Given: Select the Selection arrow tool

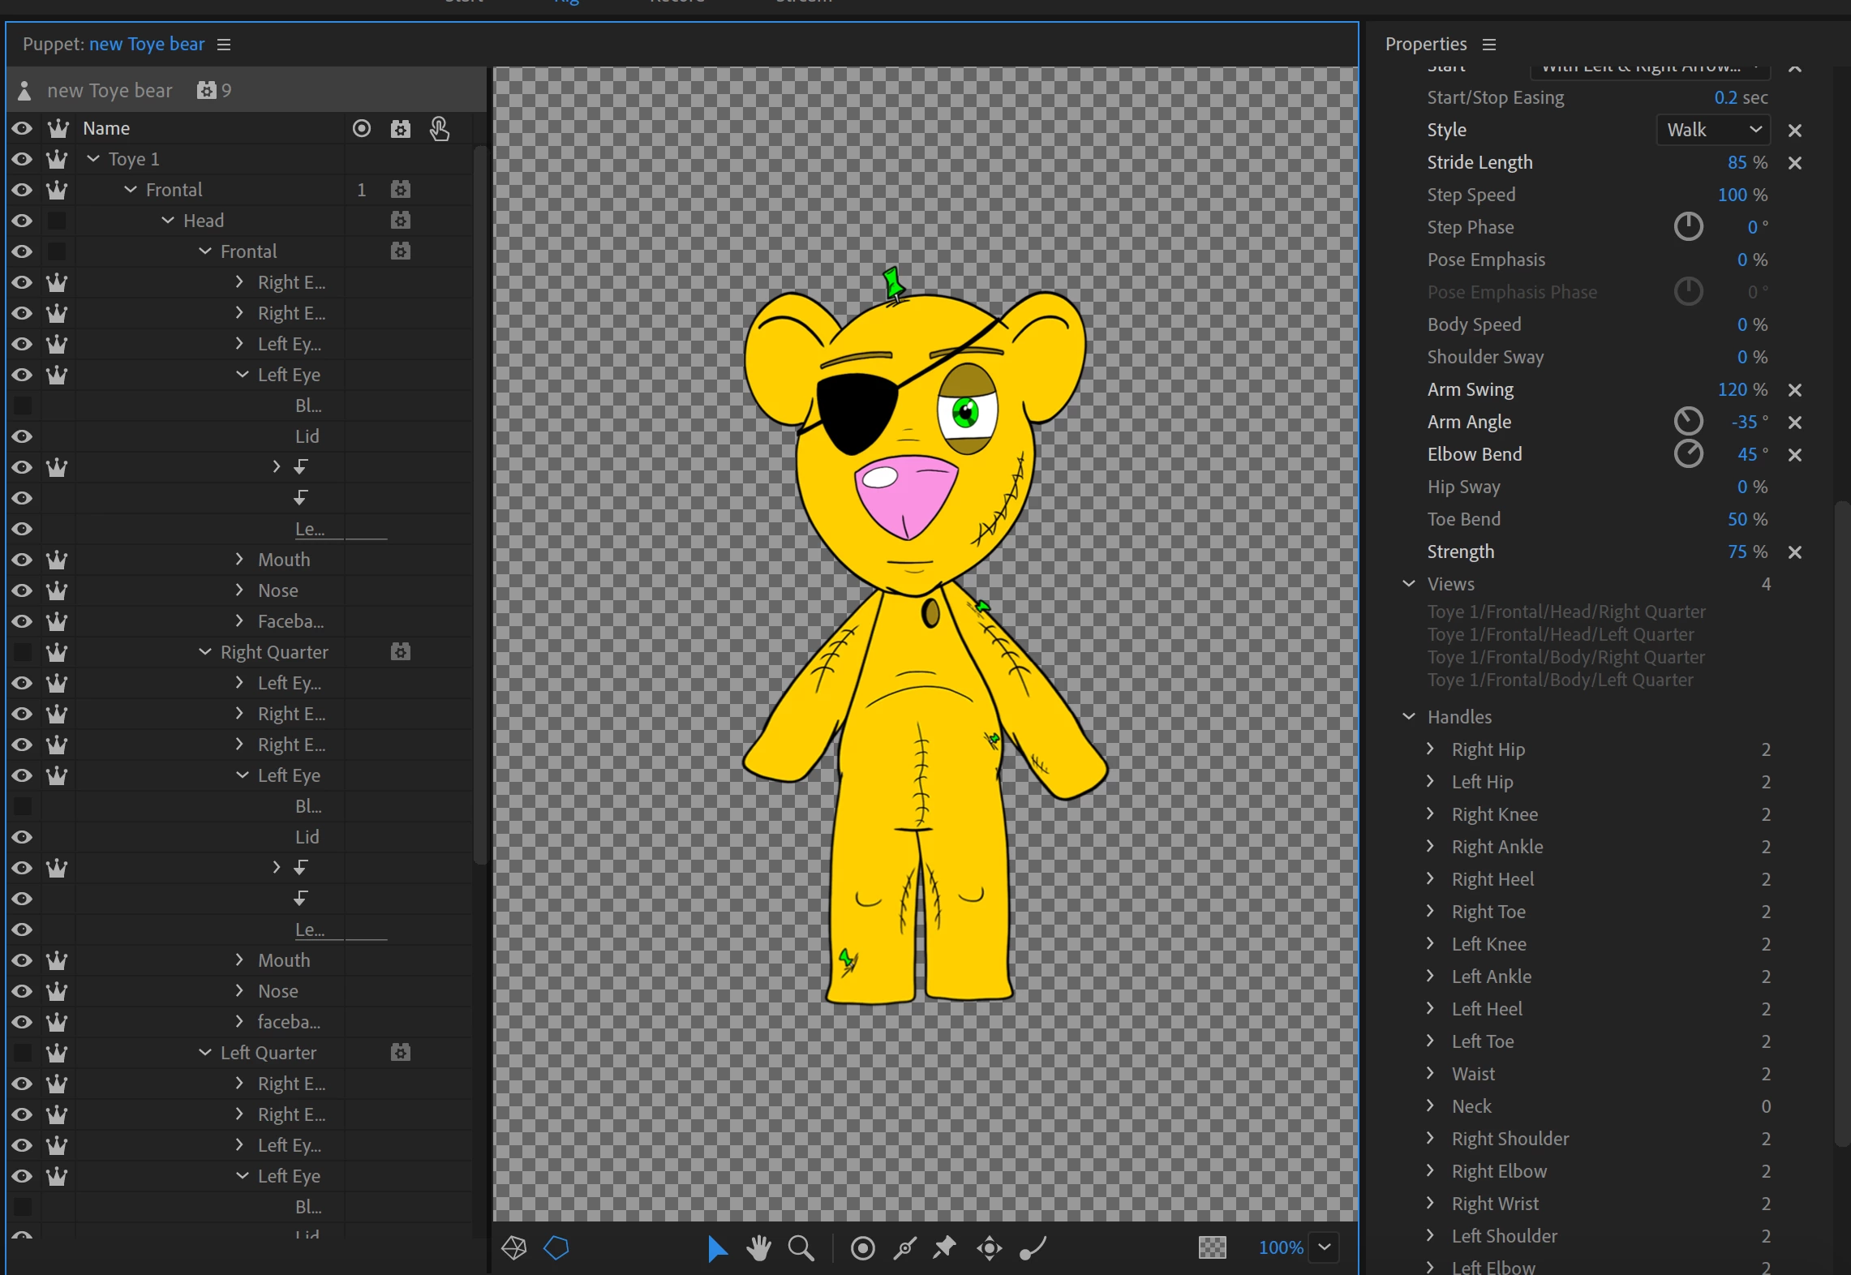Looking at the screenshot, I should point(717,1248).
